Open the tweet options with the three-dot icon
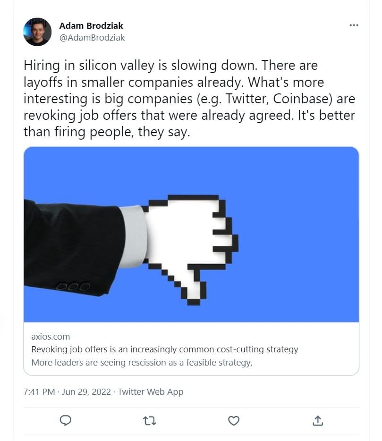Image resolution: width=382 pixels, height=441 pixels. click(354, 25)
